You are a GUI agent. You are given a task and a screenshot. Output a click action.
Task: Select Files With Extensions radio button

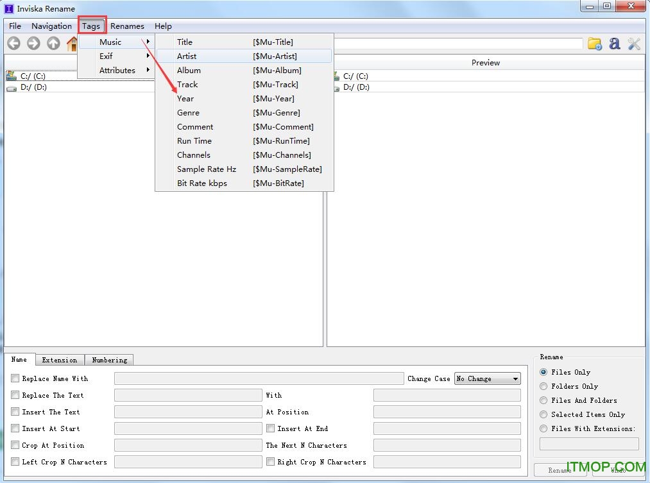point(543,428)
